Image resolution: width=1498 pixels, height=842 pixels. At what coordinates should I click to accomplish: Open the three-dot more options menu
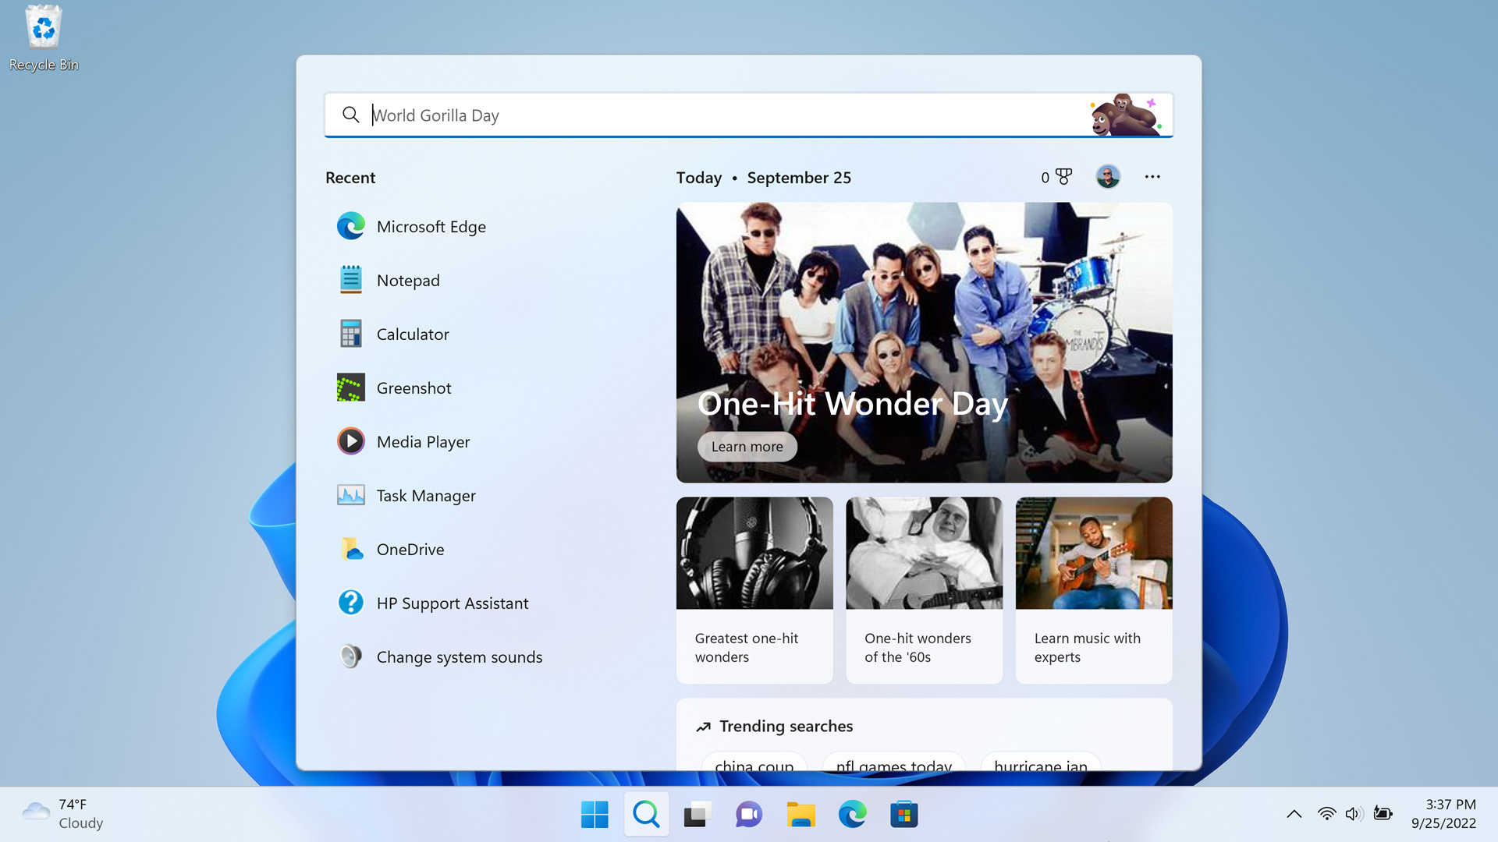tap(1152, 177)
